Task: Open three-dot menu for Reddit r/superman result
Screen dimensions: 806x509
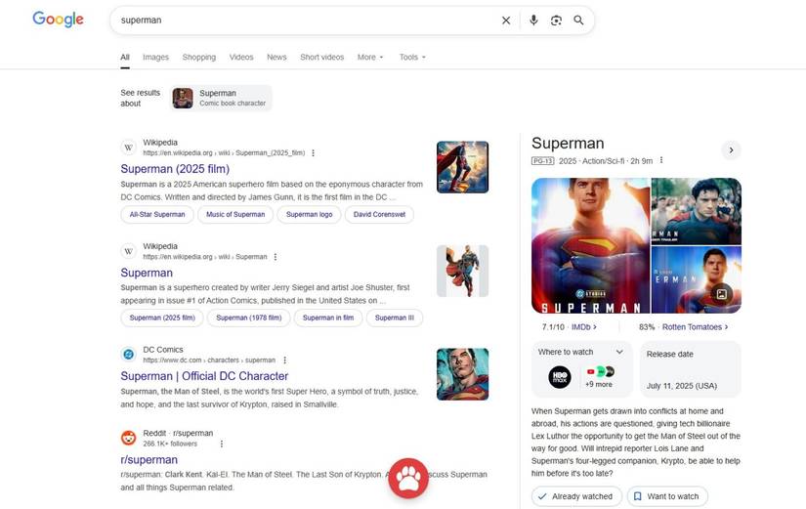Action: tap(222, 444)
